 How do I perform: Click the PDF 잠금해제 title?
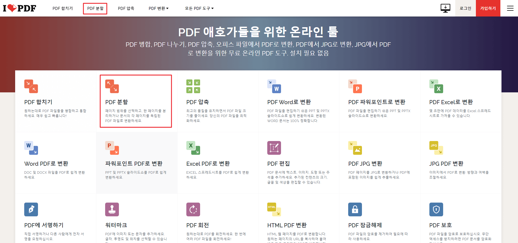pyautogui.click(x=365, y=225)
